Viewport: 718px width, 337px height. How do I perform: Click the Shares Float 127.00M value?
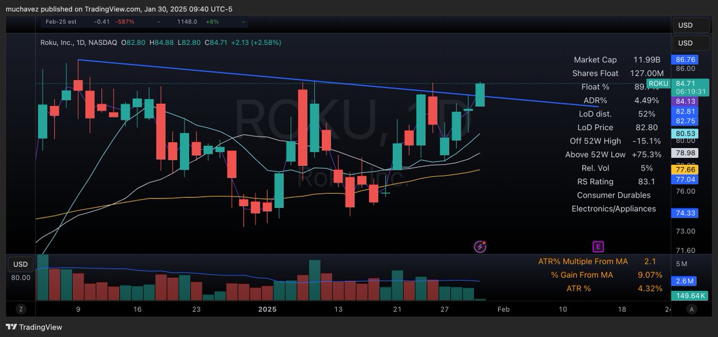point(647,73)
